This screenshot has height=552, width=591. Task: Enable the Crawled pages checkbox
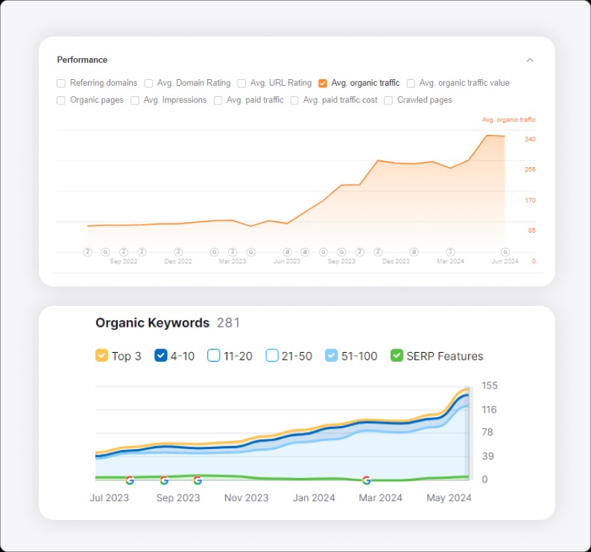pos(388,100)
